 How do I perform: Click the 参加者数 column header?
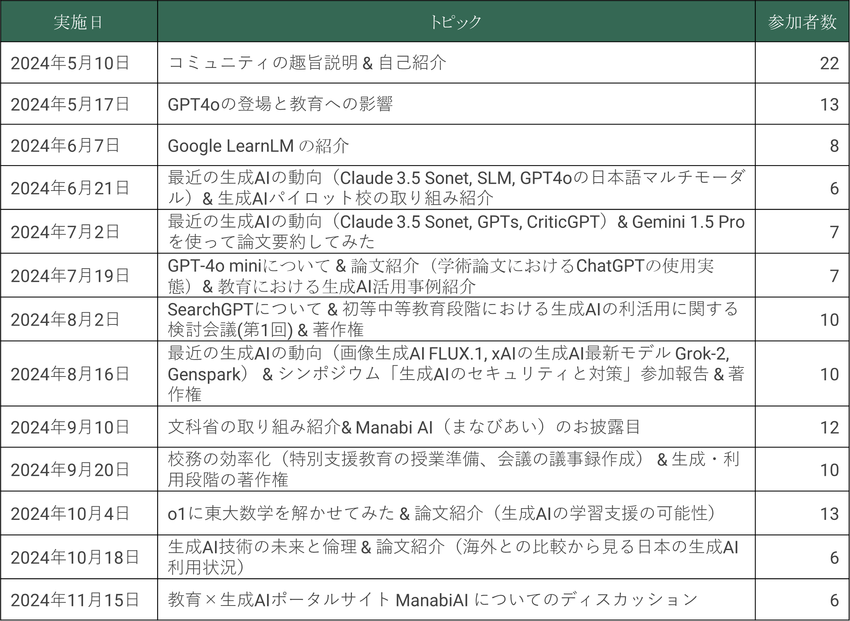802,22
